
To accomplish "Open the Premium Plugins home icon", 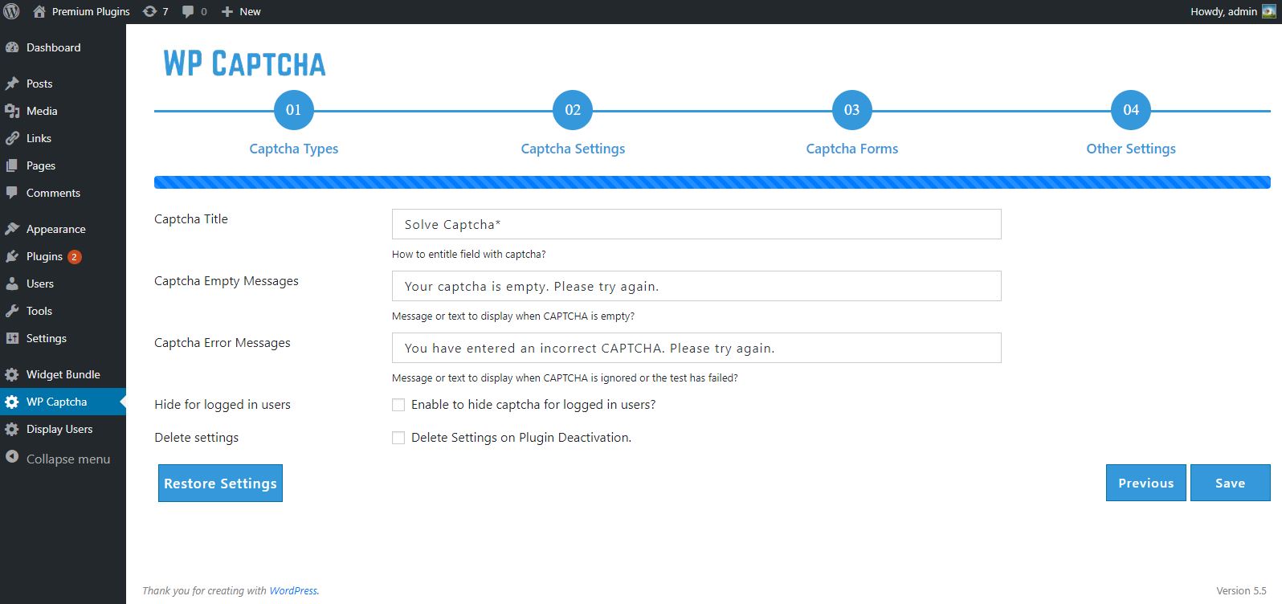I will 39,11.
